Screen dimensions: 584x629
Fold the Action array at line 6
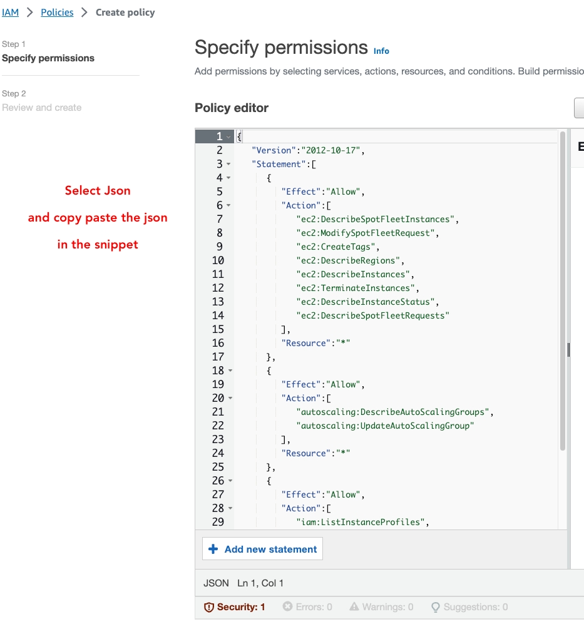click(x=228, y=205)
